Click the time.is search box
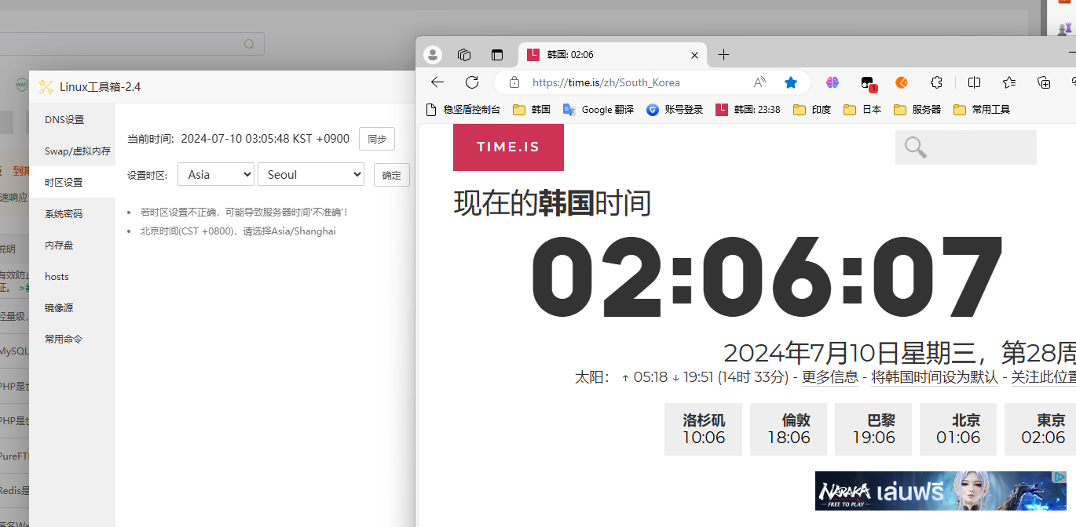The height and width of the screenshot is (527, 1076). [x=966, y=147]
